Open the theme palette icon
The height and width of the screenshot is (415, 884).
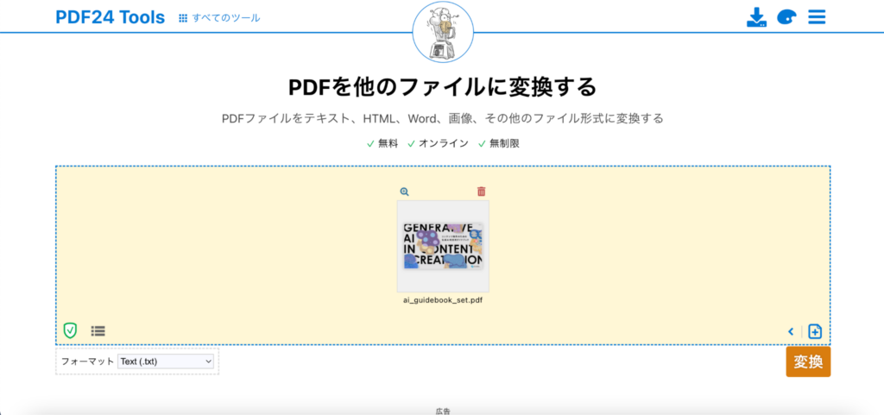tap(786, 17)
